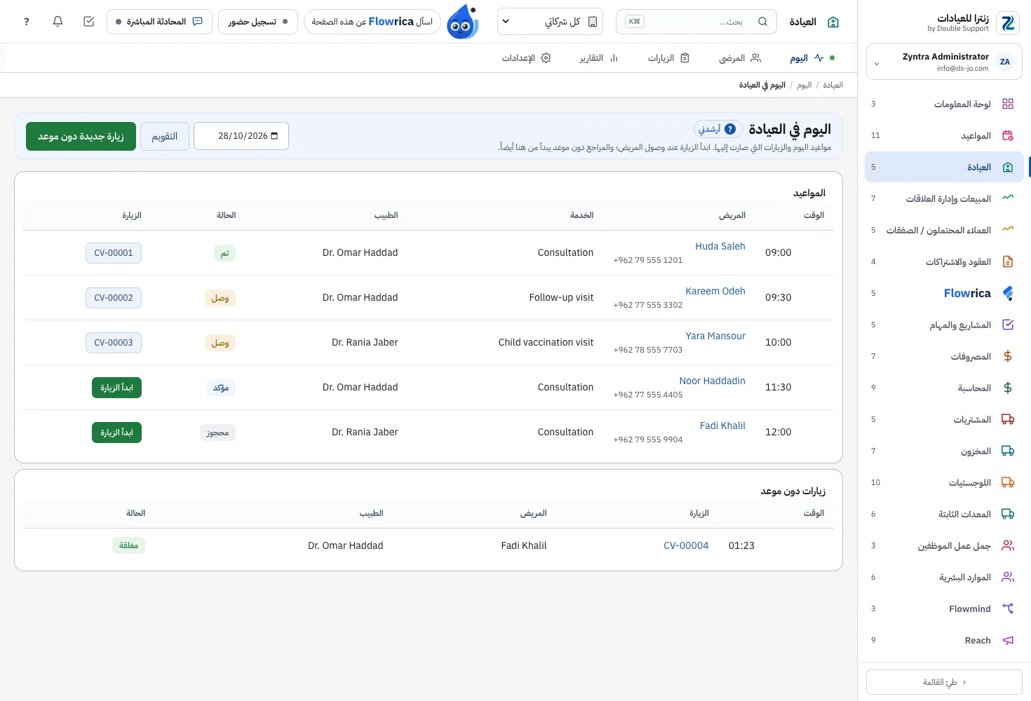This screenshot has width=1031, height=701.
Task: Click زيارة جديدة دون موعد button
Action: coord(81,136)
